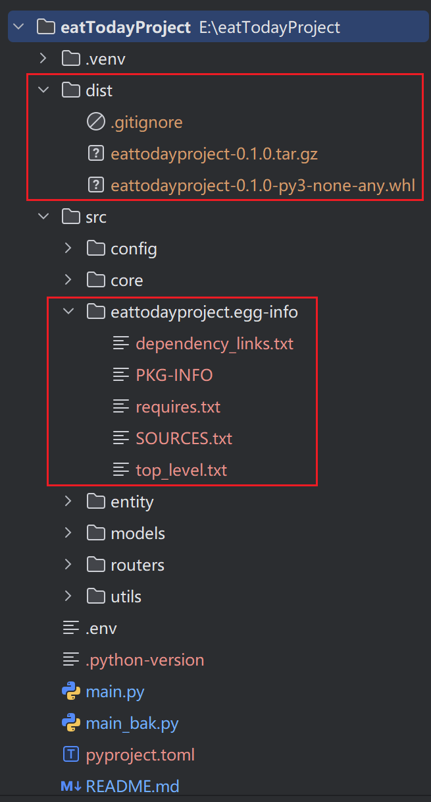The height and width of the screenshot is (802, 431).
Task: Click the unknown-file icon beside the .whl file
Action: [95, 185]
